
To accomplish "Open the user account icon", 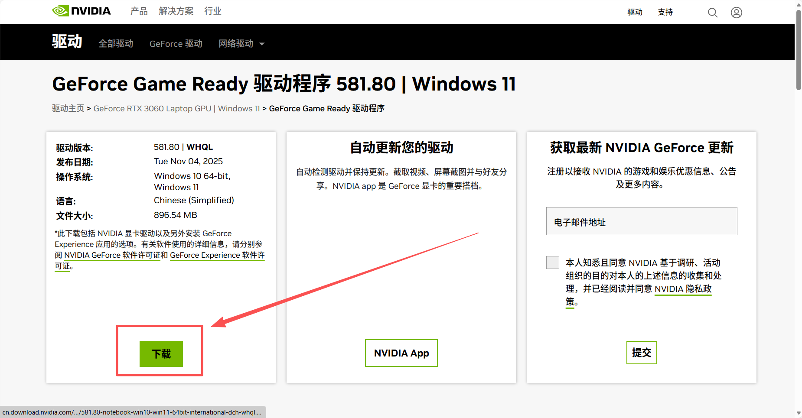I will pos(736,13).
